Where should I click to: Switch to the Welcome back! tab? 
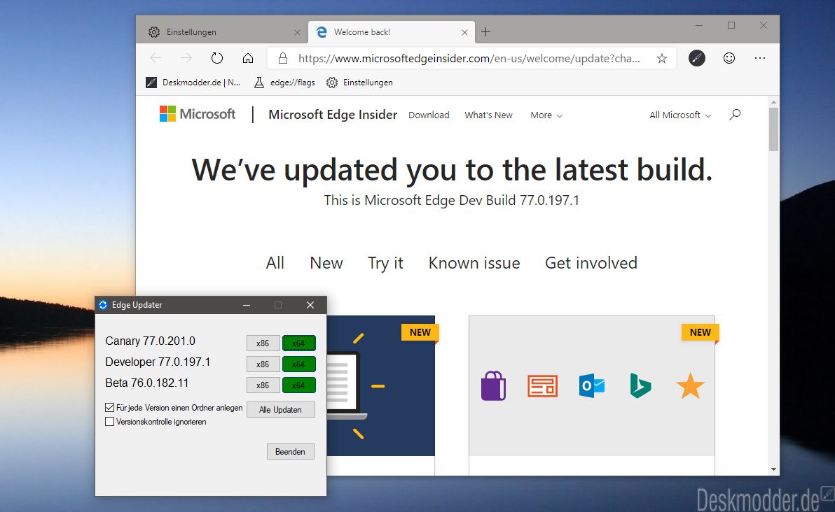391,32
